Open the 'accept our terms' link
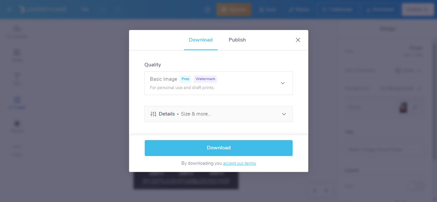 point(239,164)
